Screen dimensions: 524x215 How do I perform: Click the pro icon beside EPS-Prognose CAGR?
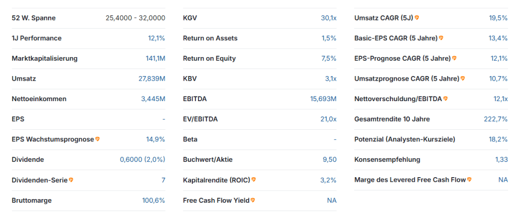coord(454,58)
